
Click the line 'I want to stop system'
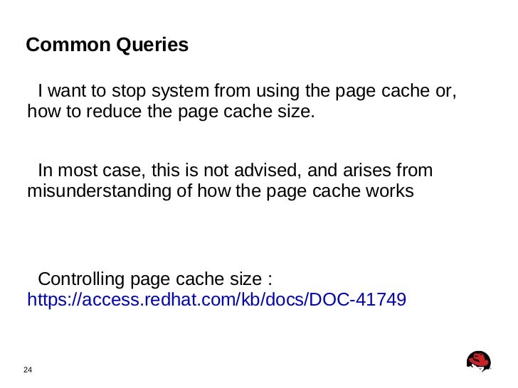(247, 91)
